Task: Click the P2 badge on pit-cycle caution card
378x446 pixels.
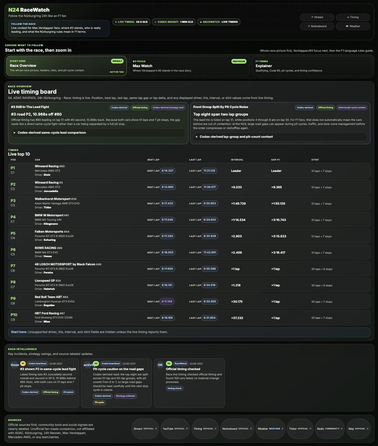Action: pyautogui.click(x=96, y=363)
